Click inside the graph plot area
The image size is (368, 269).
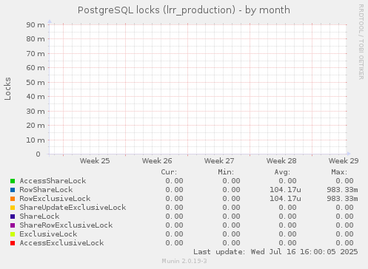198,89
